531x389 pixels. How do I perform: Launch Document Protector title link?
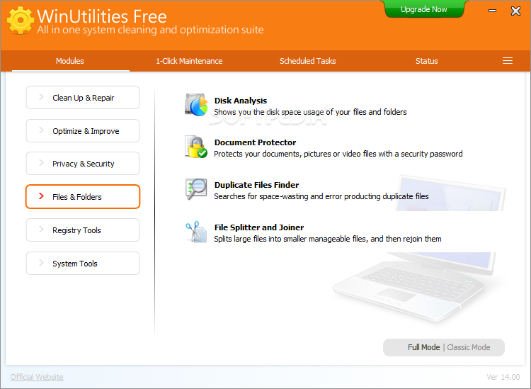255,142
